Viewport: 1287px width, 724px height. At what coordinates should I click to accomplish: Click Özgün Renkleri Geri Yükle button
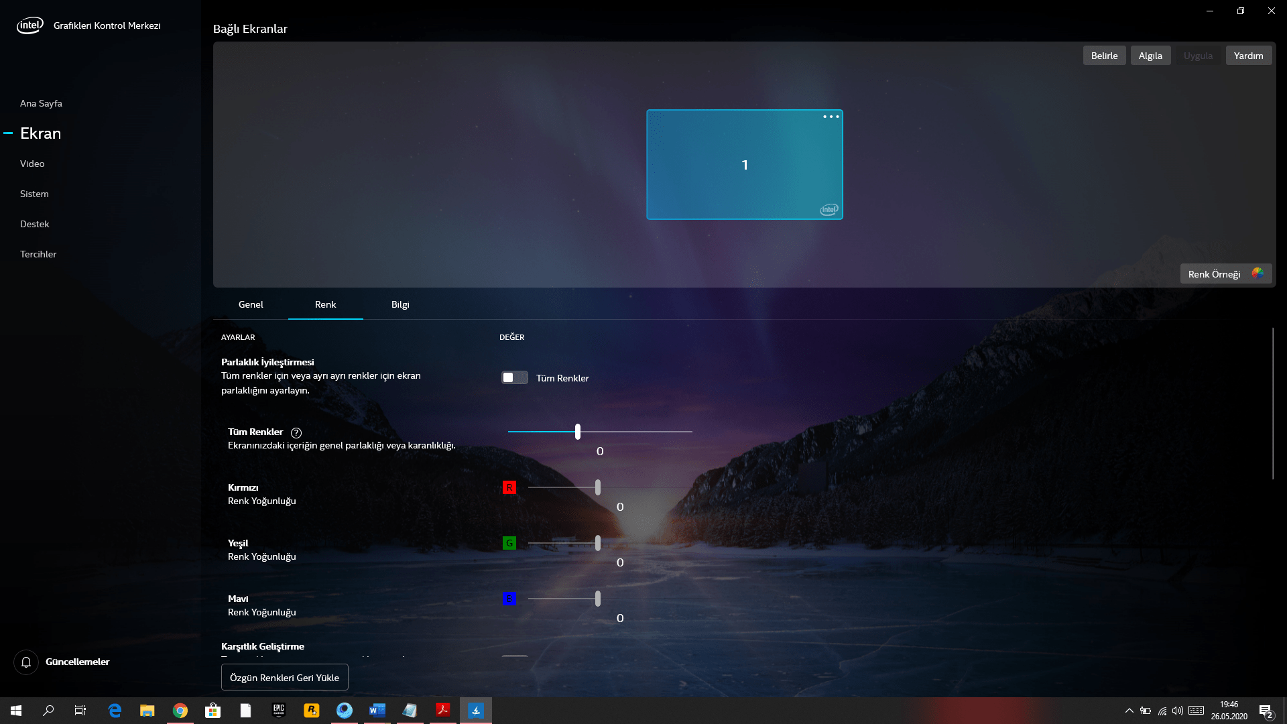coord(284,678)
